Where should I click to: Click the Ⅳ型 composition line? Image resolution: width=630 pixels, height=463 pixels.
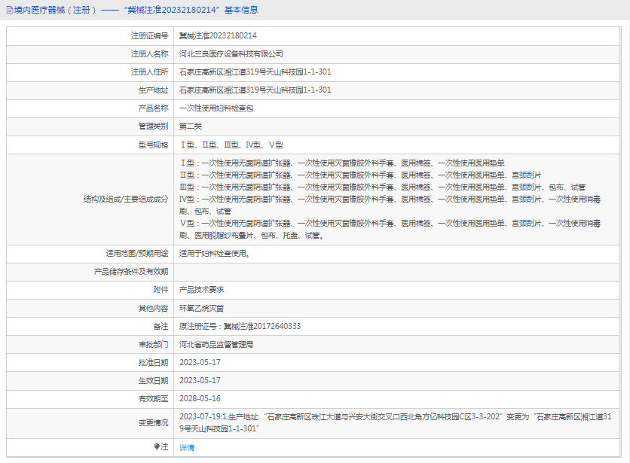tap(390, 206)
